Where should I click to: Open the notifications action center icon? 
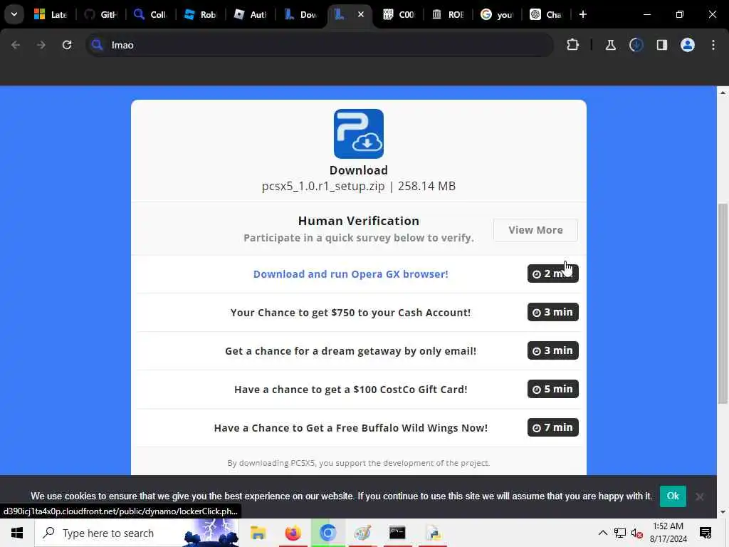click(706, 533)
